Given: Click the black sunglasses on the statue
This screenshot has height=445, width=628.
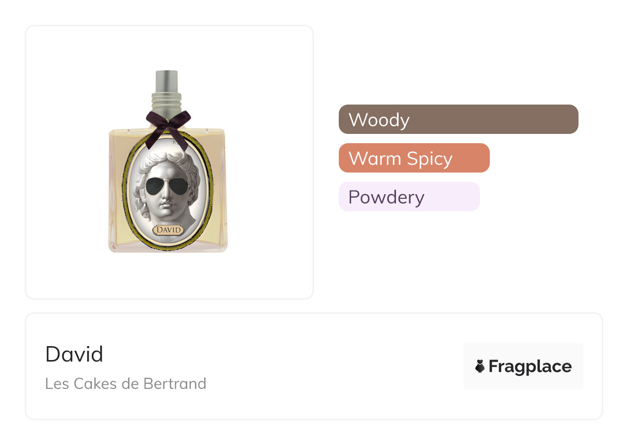Looking at the screenshot, I should (166, 186).
